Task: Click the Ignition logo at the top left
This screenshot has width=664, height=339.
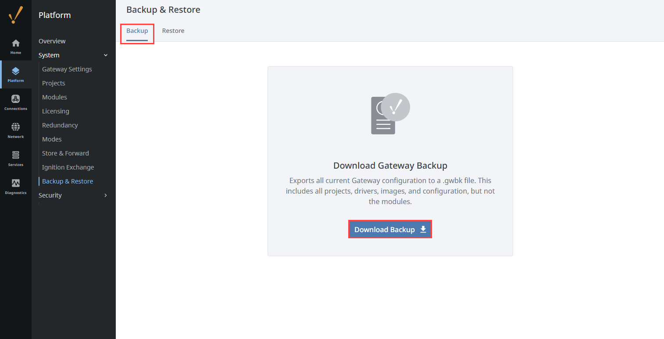Action: point(16,15)
